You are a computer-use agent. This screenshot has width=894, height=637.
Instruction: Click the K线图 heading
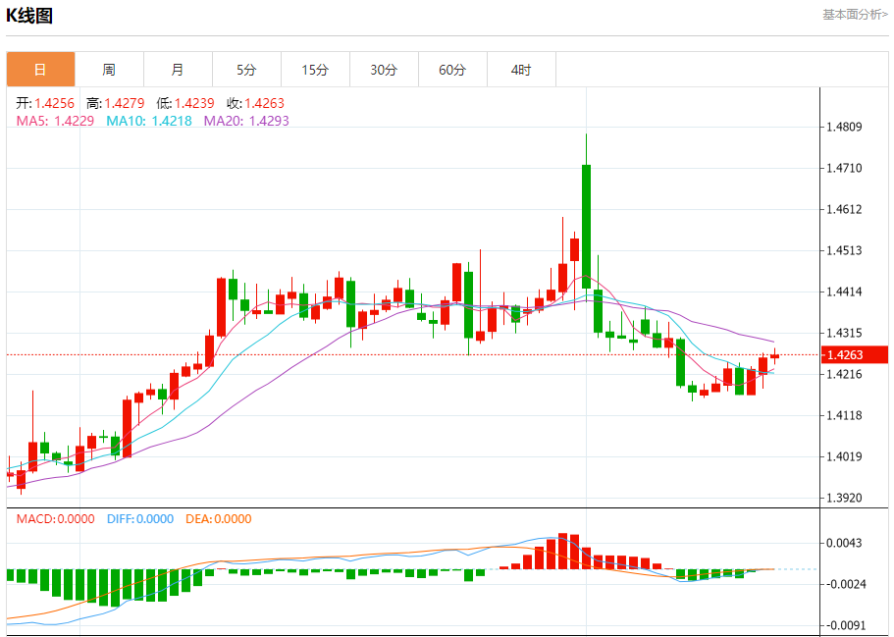29,16
